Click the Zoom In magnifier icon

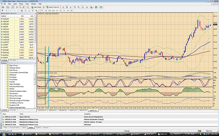point(75,7)
